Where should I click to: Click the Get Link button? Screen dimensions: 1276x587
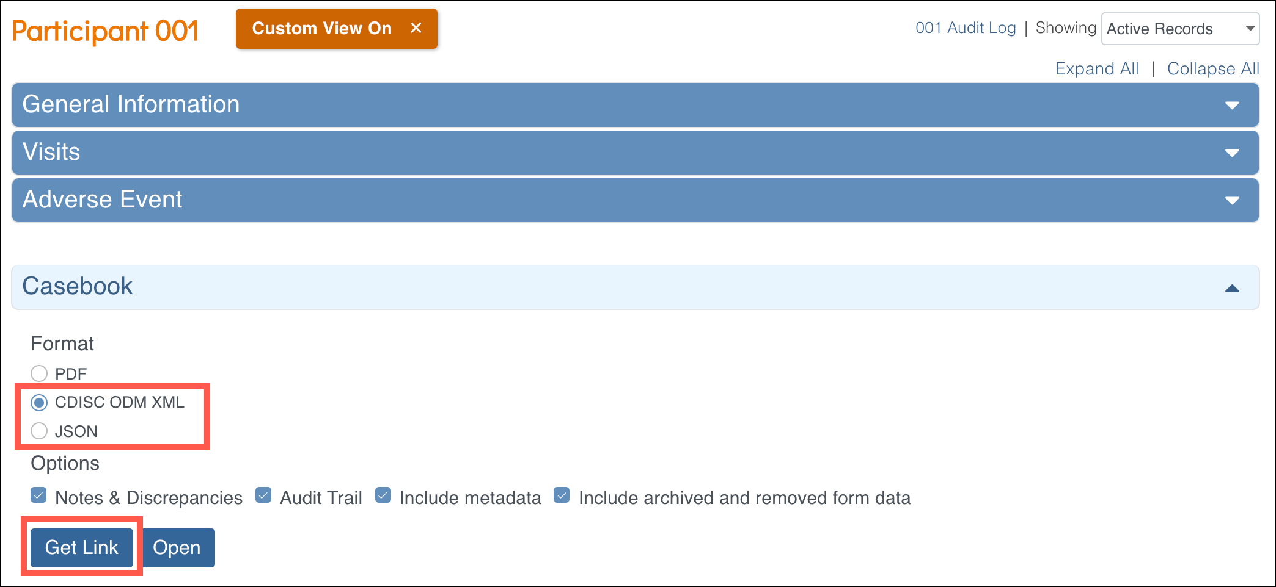point(81,547)
